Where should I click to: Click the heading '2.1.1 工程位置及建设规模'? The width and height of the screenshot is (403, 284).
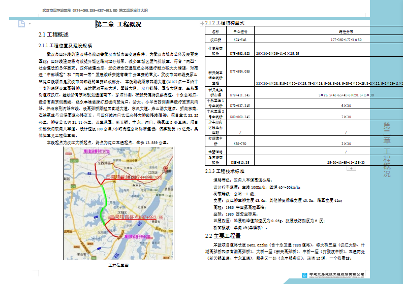[65, 46]
